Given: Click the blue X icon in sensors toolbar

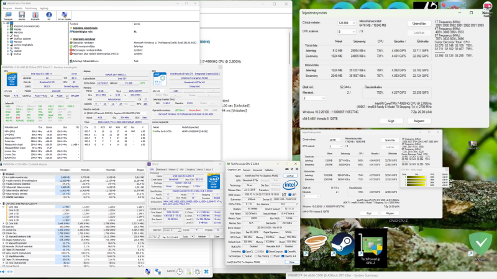Looking at the screenshot, I should [x=206, y=272].
